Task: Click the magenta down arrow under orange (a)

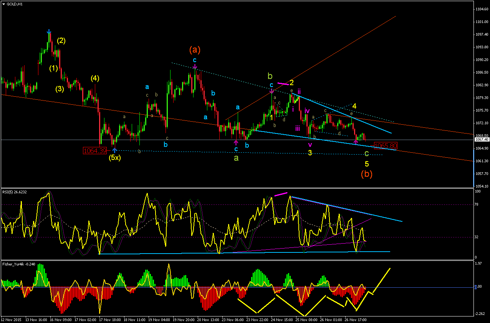Action: pos(195,68)
